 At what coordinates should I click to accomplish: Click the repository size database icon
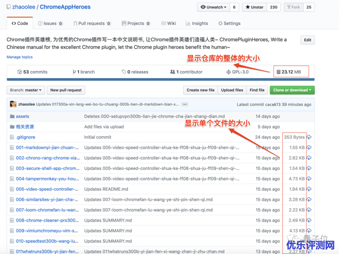point(278,72)
